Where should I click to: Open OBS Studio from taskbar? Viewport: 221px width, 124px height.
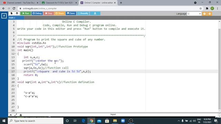coord(131,121)
